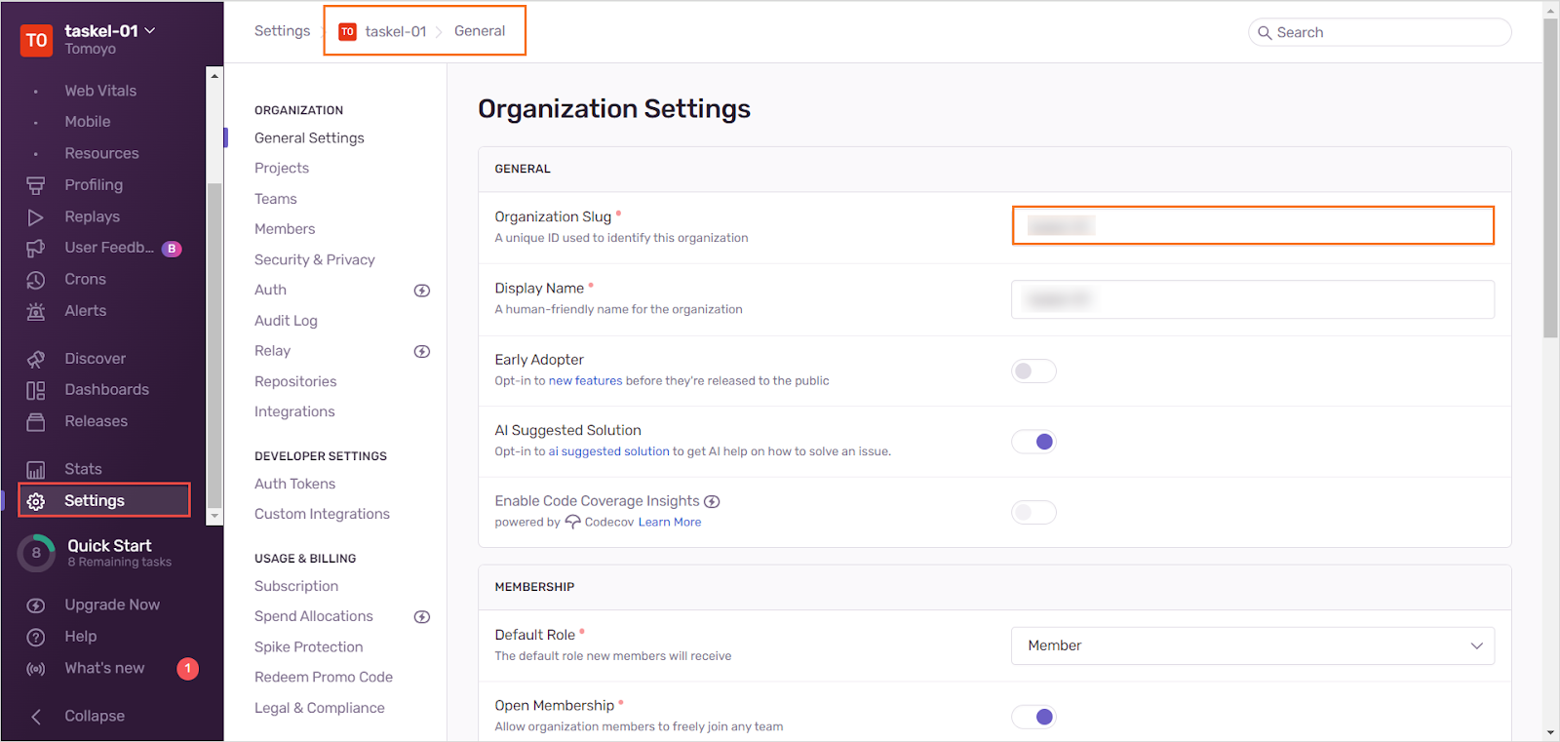
Task: Click the Codecov Learn More link
Action: [670, 523]
